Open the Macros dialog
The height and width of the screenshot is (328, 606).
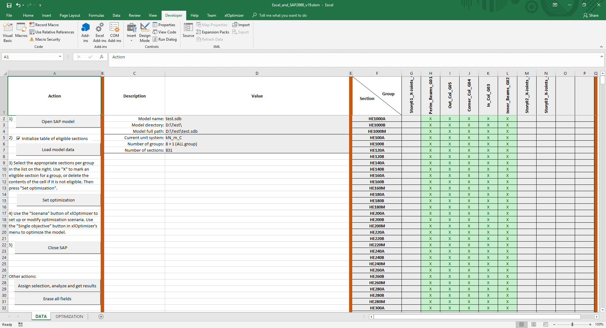[21, 31]
